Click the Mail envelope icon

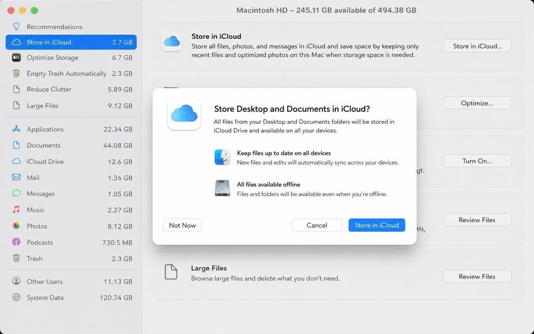tap(17, 177)
